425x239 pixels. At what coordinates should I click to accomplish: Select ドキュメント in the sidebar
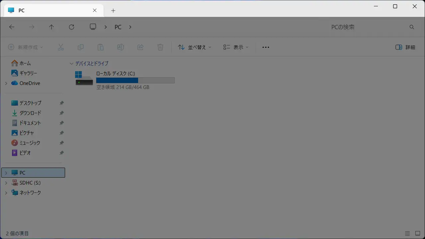pyautogui.click(x=30, y=123)
